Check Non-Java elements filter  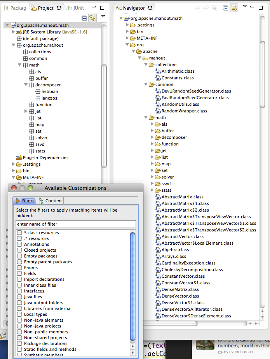(x=20, y=320)
